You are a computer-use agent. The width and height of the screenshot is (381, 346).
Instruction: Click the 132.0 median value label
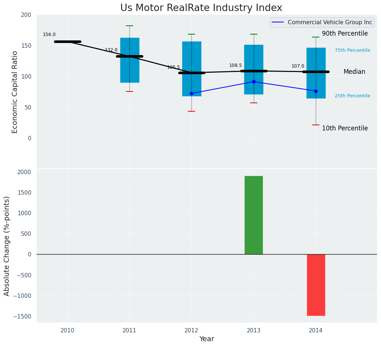(x=111, y=50)
